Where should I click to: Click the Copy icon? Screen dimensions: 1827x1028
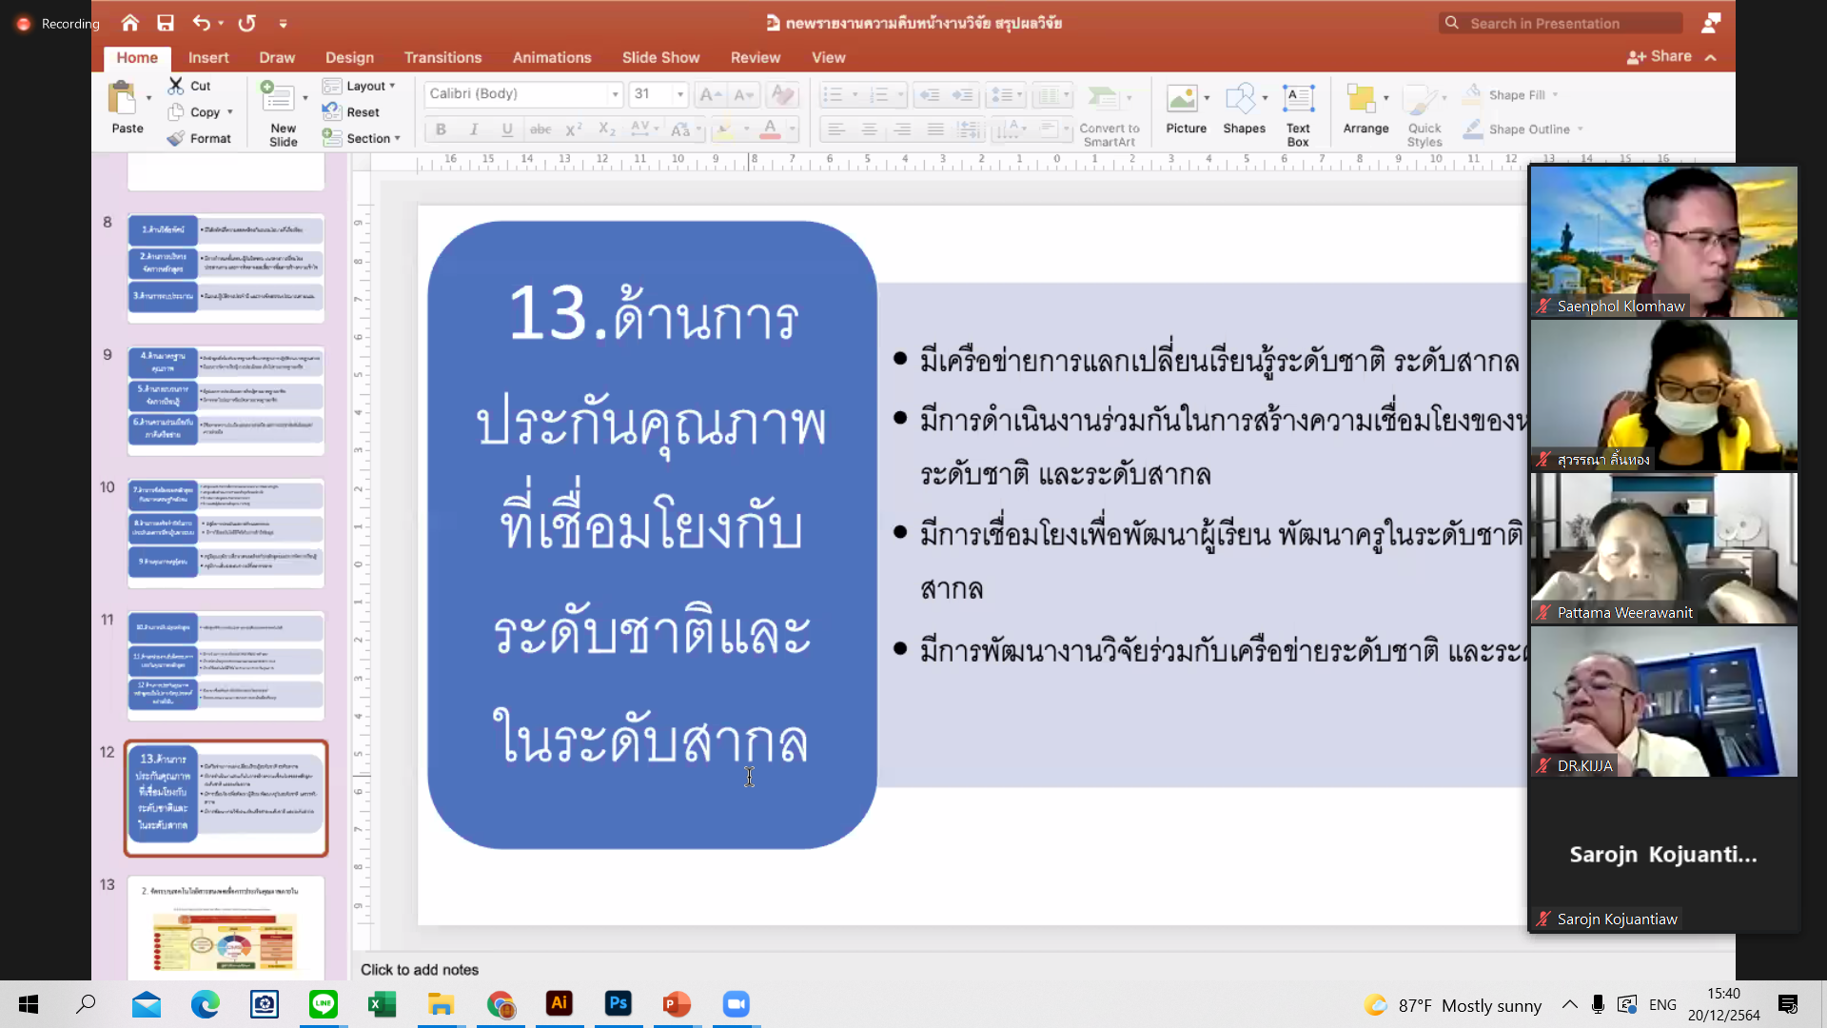(x=176, y=111)
